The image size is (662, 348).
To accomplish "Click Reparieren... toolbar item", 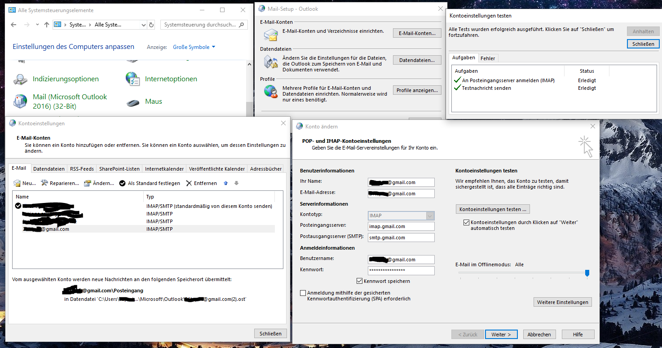I will pyautogui.click(x=60, y=183).
